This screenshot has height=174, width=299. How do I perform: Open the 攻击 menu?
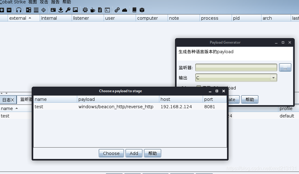coord(44,2)
